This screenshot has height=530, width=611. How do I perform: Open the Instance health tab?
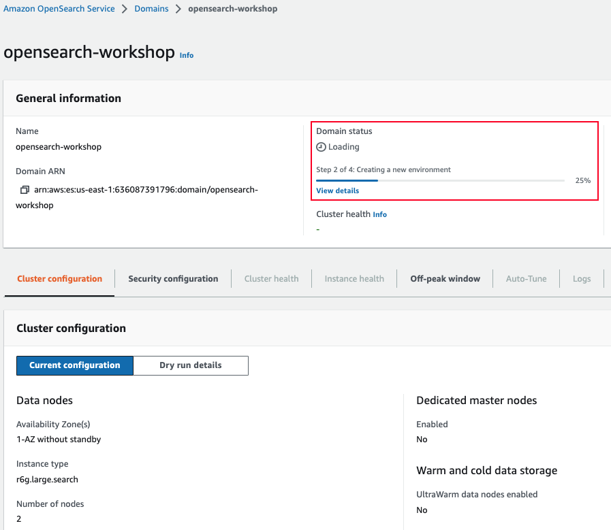[354, 279]
